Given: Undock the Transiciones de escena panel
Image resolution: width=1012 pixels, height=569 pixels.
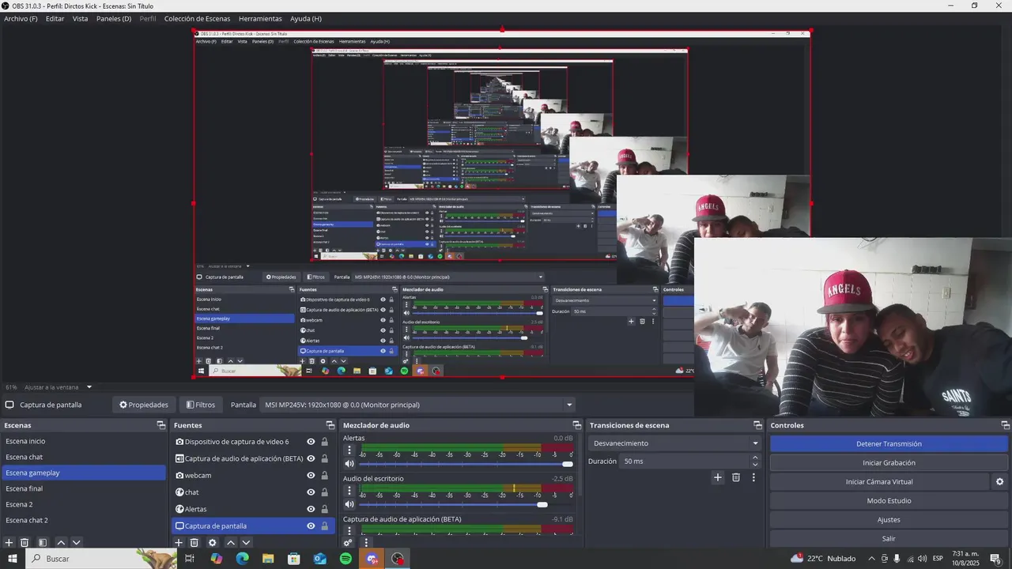Looking at the screenshot, I should point(757,425).
